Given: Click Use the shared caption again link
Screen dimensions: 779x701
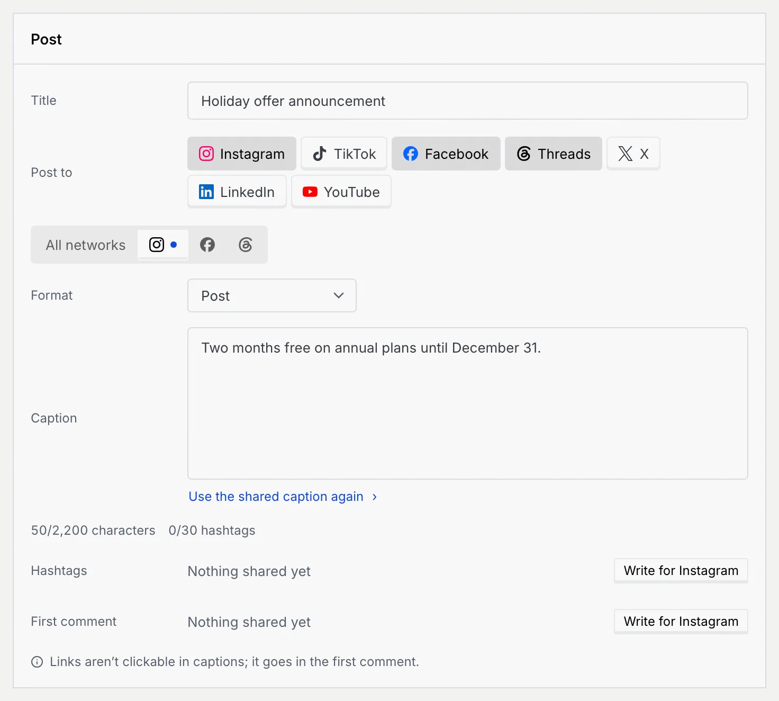Looking at the screenshot, I should pos(283,497).
